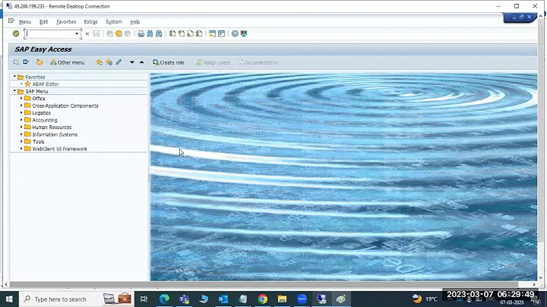Expand the Office folder
This screenshot has width=547, height=307.
point(21,98)
